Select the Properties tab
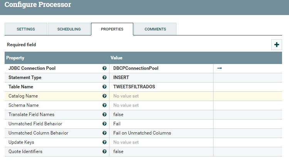 coord(112,29)
